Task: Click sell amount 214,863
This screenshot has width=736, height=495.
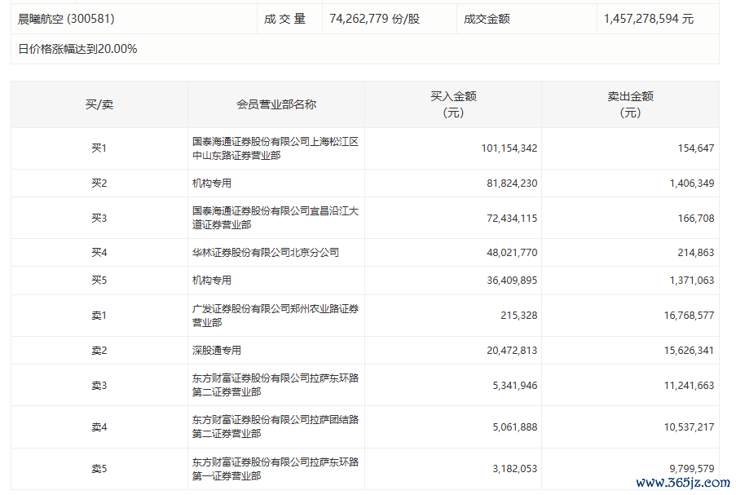Action: (x=696, y=253)
